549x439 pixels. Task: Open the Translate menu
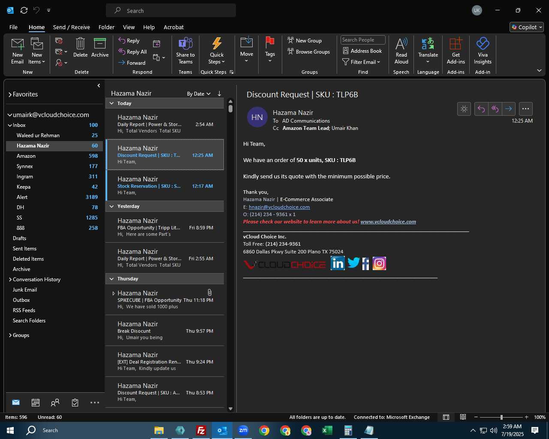(x=428, y=51)
